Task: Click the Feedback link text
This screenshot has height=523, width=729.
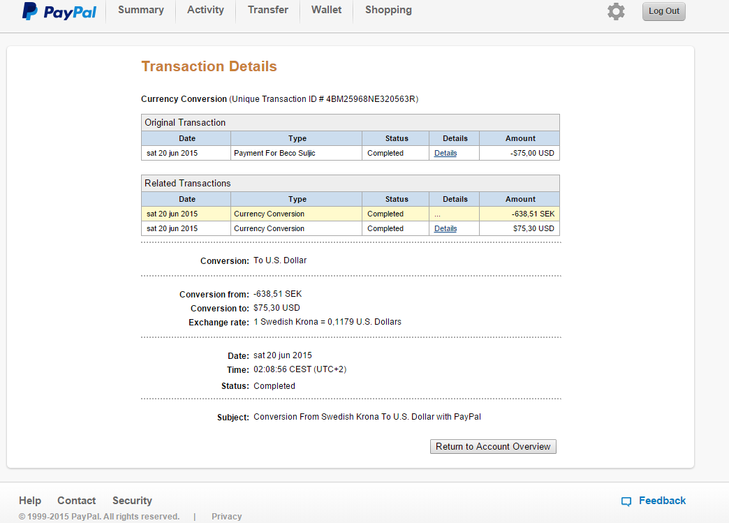Action: [x=662, y=501]
